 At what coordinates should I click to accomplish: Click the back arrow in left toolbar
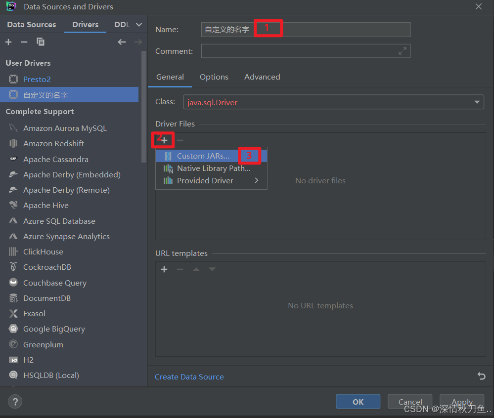click(122, 42)
